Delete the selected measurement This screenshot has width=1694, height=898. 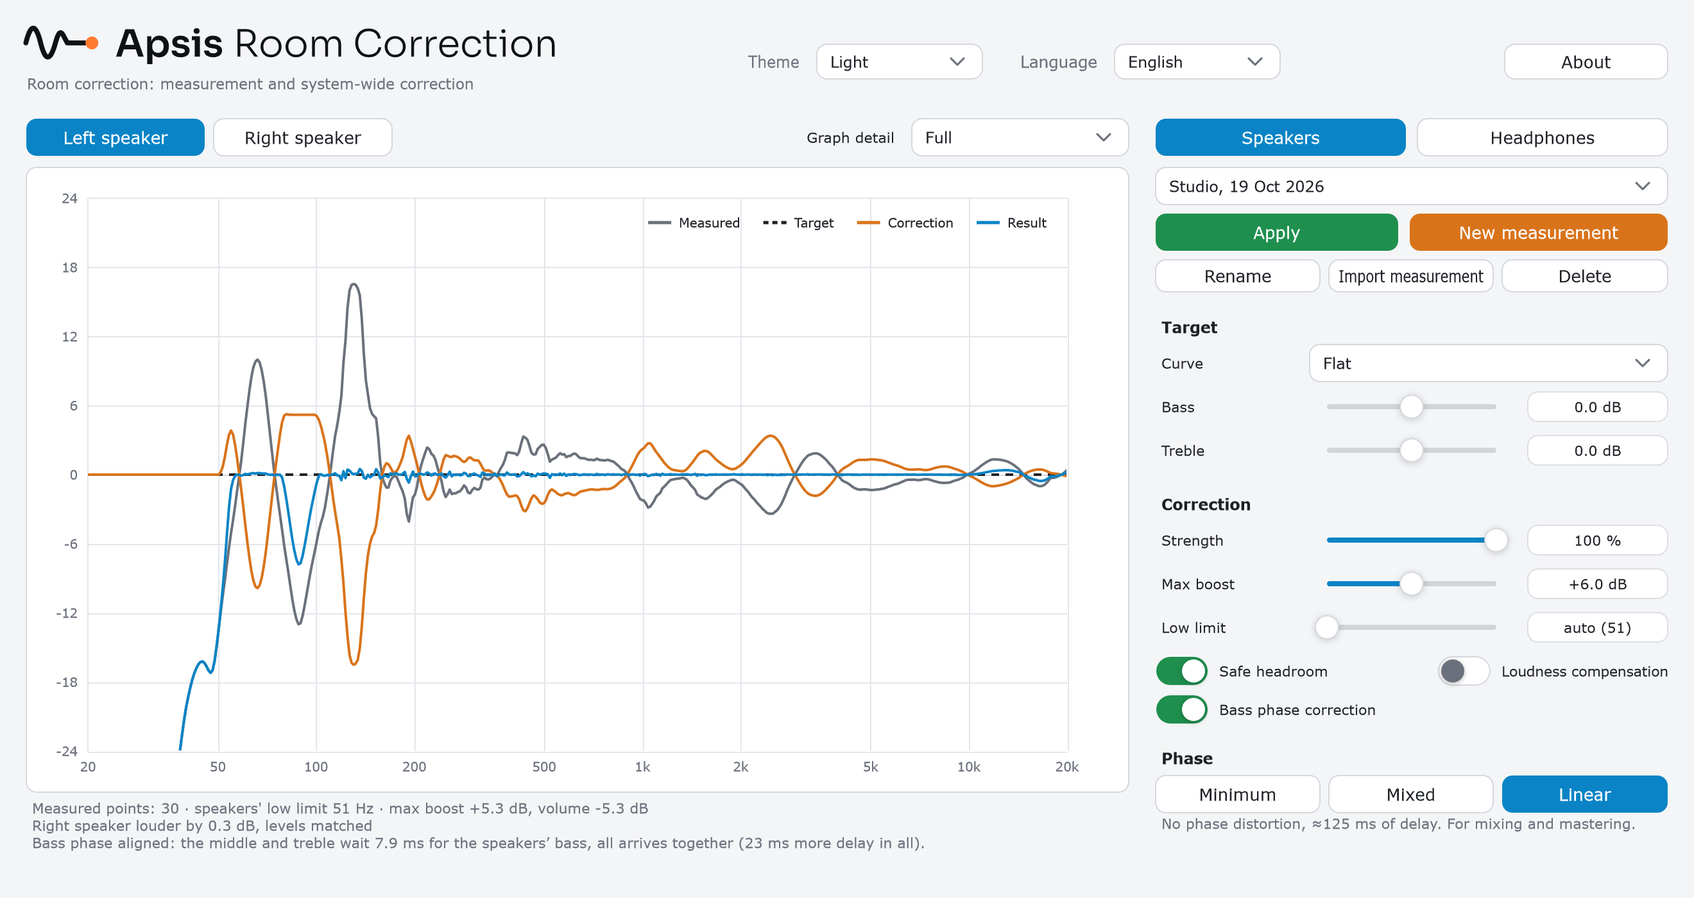point(1584,276)
